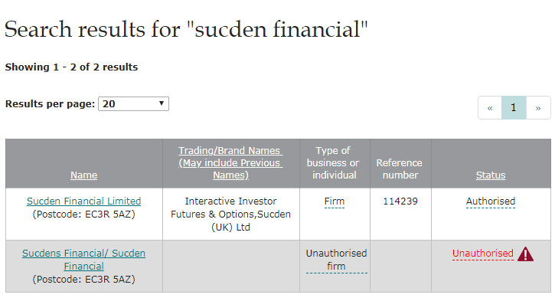This screenshot has width=555, height=298.
Task: Click the Search results page heading
Action: click(186, 29)
